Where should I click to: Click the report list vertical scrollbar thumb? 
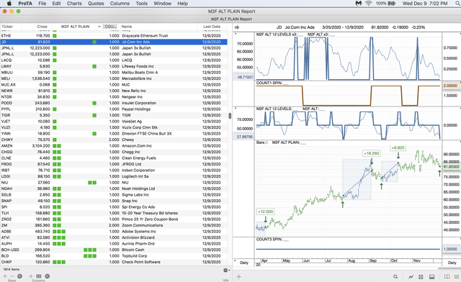tap(230, 115)
